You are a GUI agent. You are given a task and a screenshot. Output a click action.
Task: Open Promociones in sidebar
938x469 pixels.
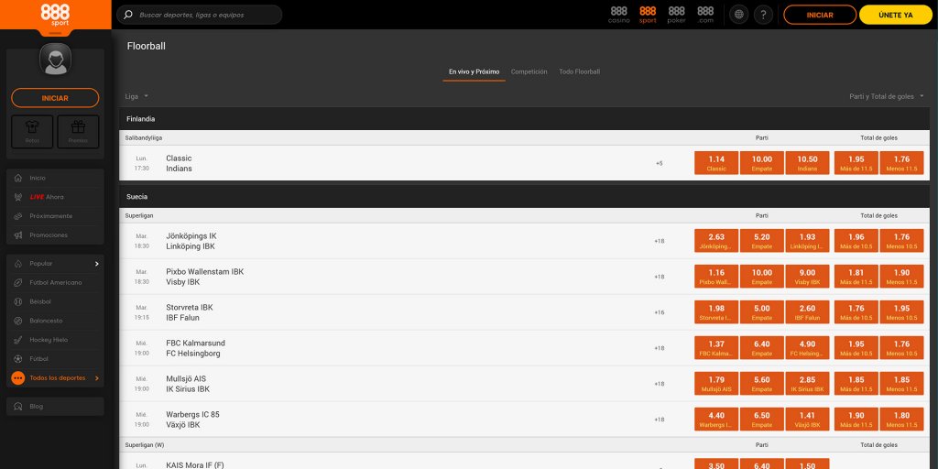55,235
